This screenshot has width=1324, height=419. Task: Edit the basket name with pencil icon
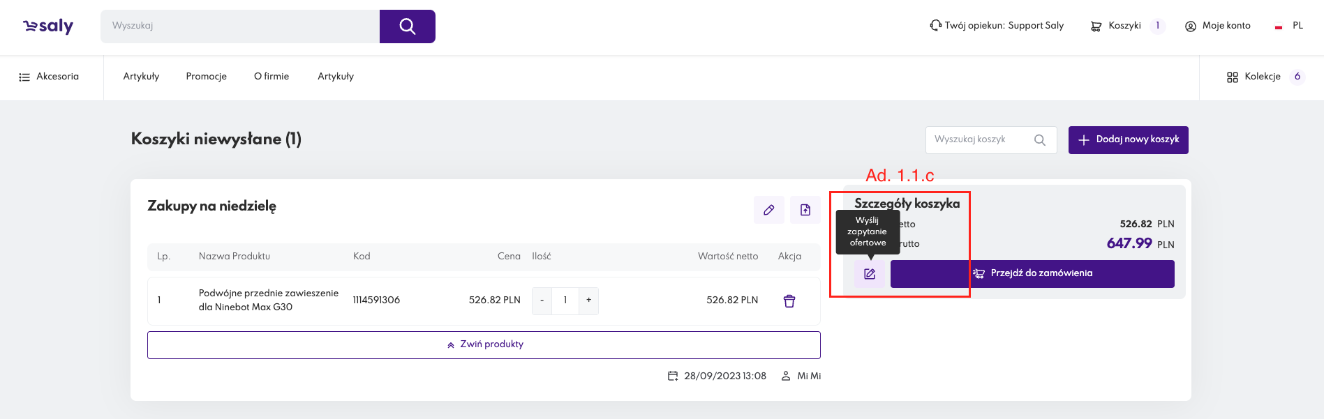tap(768, 210)
